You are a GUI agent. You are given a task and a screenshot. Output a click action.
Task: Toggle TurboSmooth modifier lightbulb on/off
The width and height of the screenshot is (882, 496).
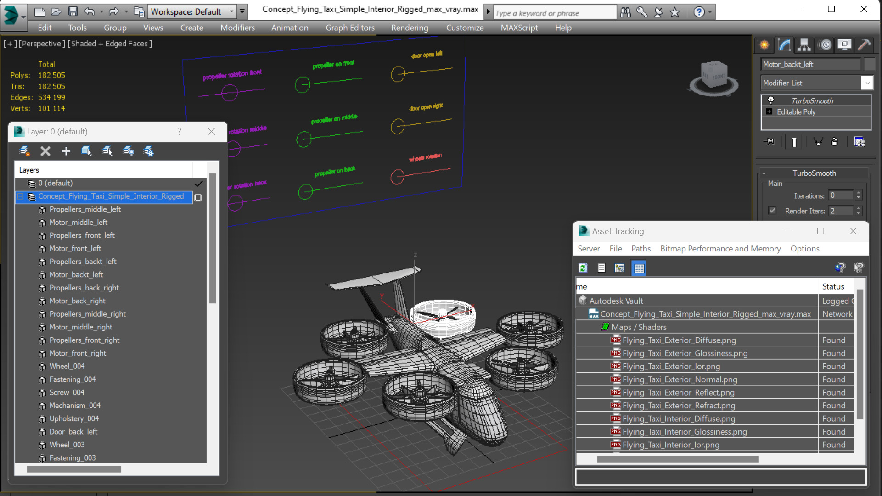[770, 100]
